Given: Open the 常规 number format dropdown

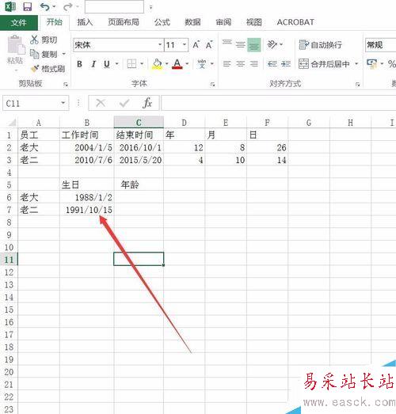Looking at the screenshot, I should click(x=380, y=45).
